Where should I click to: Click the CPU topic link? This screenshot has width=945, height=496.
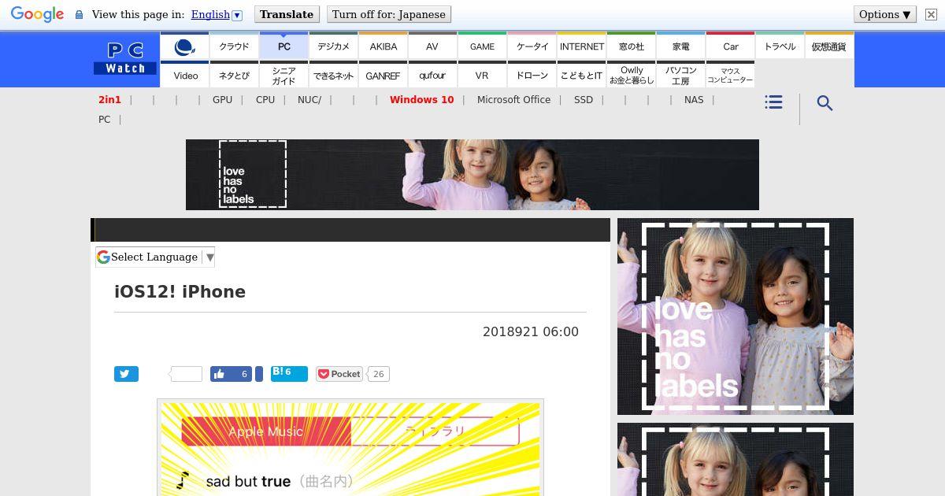265,100
